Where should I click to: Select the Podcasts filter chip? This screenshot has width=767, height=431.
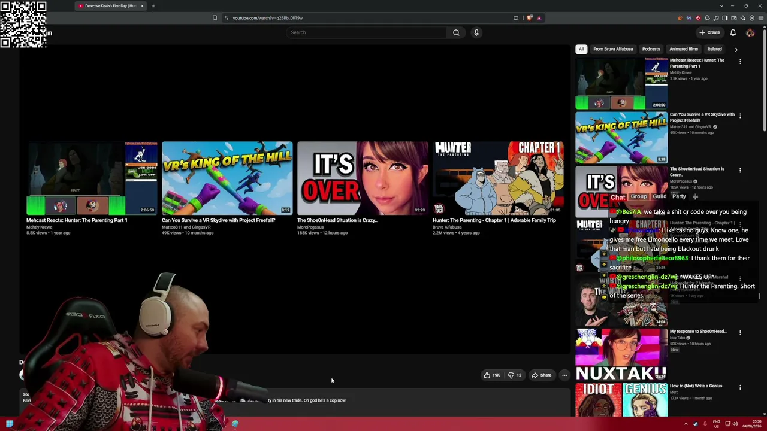(651, 49)
